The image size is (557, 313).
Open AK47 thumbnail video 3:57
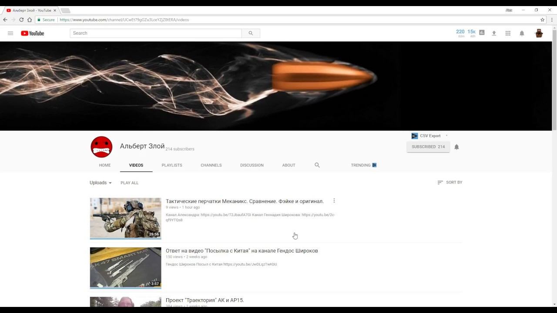tap(125, 268)
